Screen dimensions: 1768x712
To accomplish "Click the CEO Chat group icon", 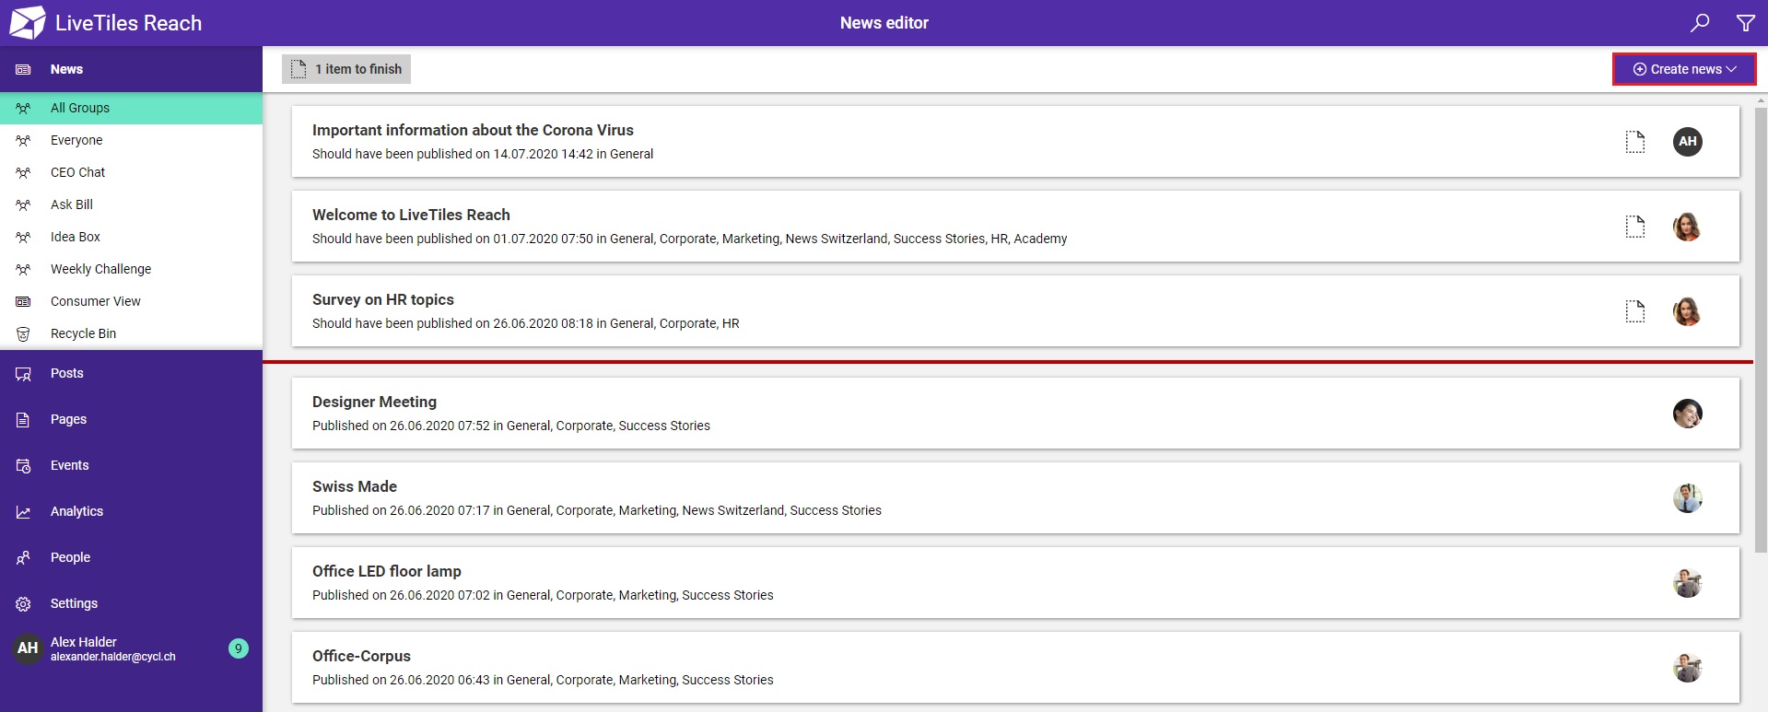I will 23,172.
